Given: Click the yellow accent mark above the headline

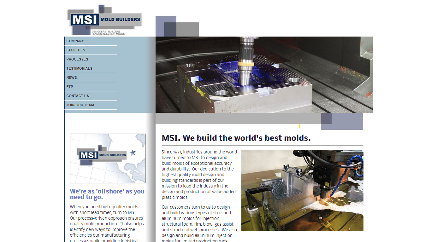Looking at the screenshot, I should pos(299,126).
